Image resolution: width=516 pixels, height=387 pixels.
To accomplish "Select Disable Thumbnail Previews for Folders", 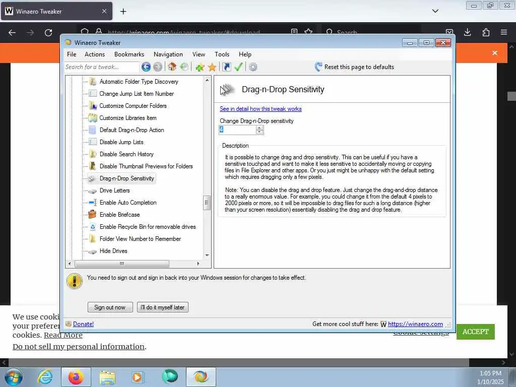I will tap(146, 166).
